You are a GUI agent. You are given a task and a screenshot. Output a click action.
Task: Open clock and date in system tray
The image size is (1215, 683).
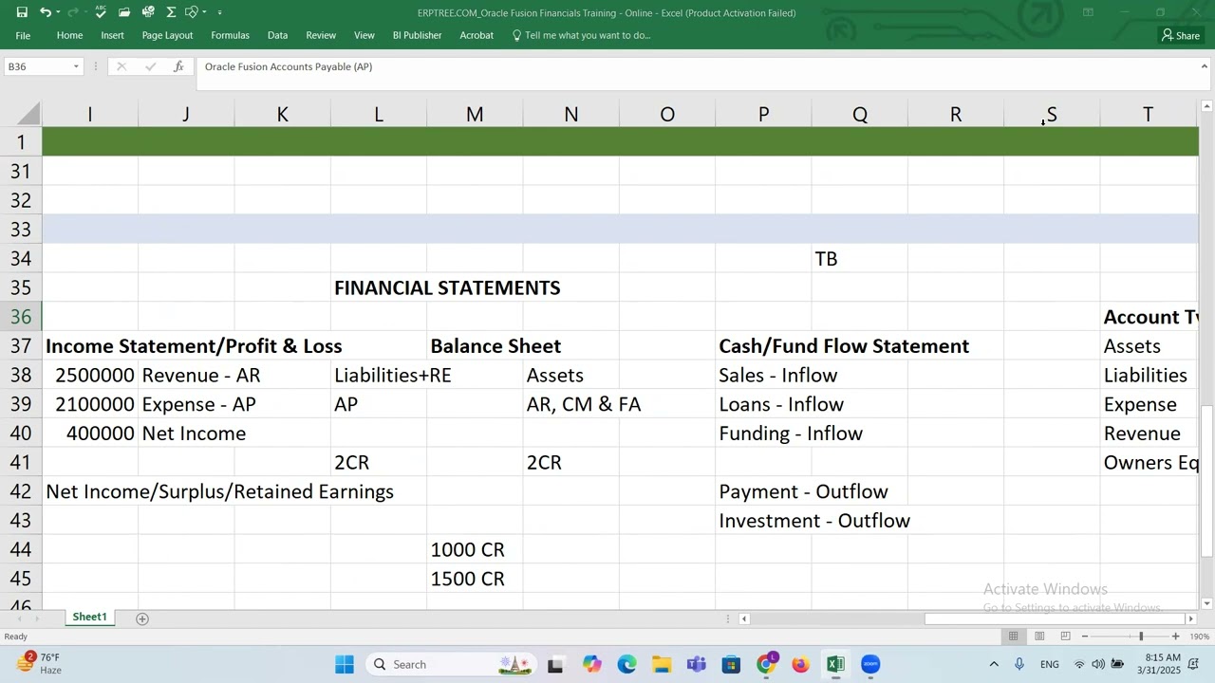[1163, 664]
